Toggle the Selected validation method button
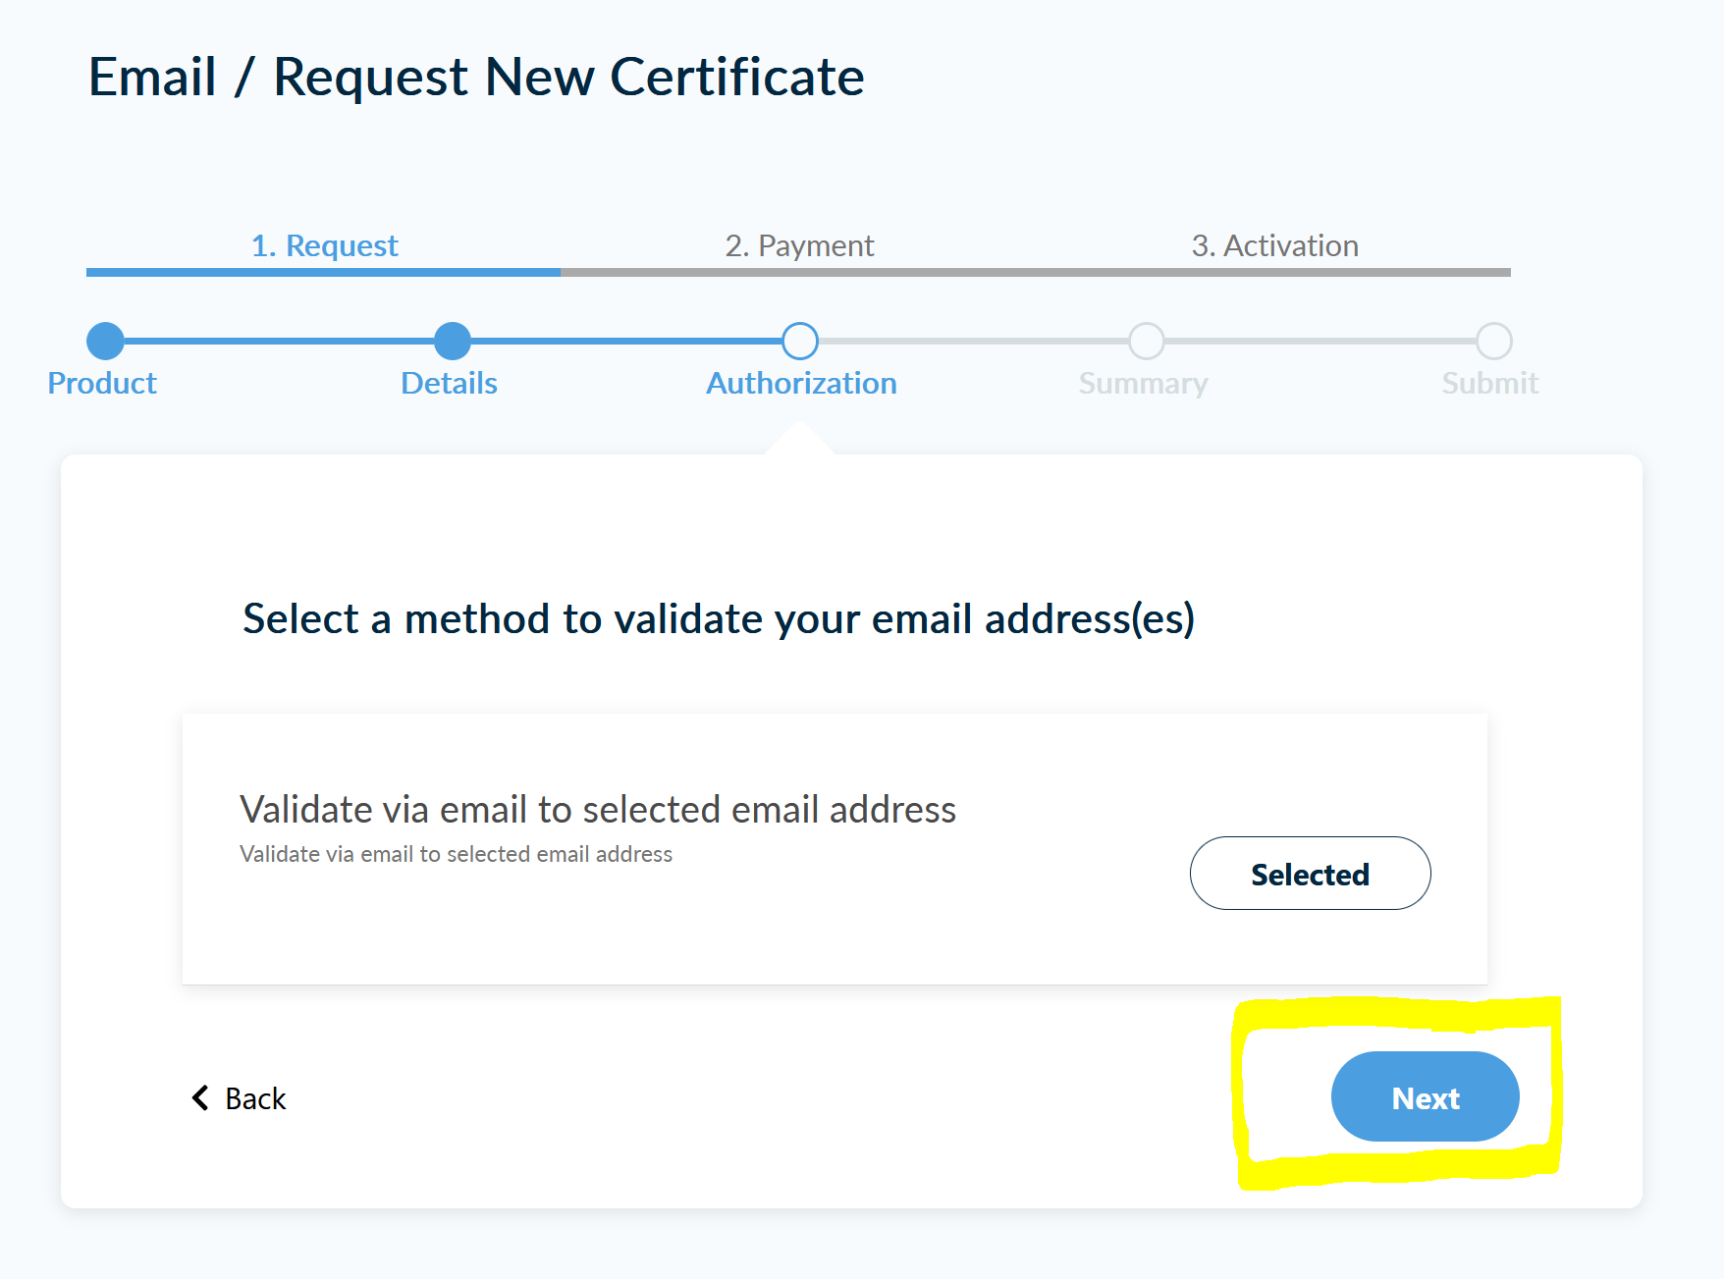Image resolution: width=1724 pixels, height=1279 pixels. [1310, 874]
